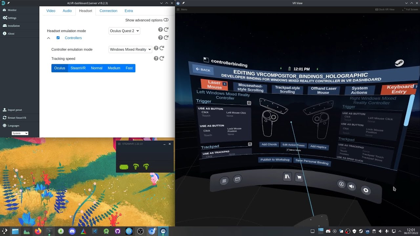420x236 pixels.
Task: Click Save Personal Binding button
Action: tap(312, 162)
